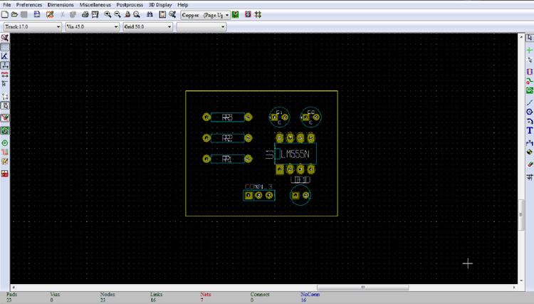Image resolution: width=534 pixels, height=304 pixels.
Task: Switch units to millimeters
Action: (x=5, y=75)
